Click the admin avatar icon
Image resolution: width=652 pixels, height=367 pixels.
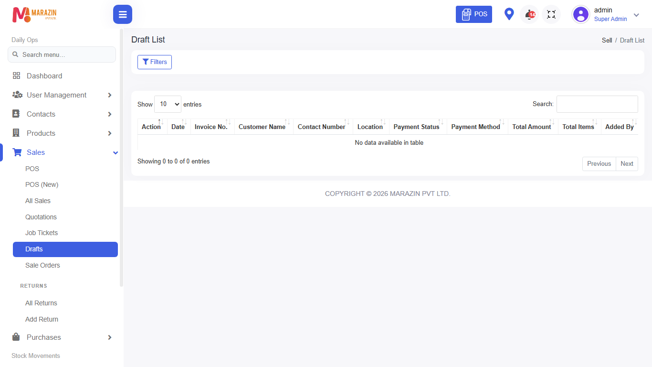581,14
